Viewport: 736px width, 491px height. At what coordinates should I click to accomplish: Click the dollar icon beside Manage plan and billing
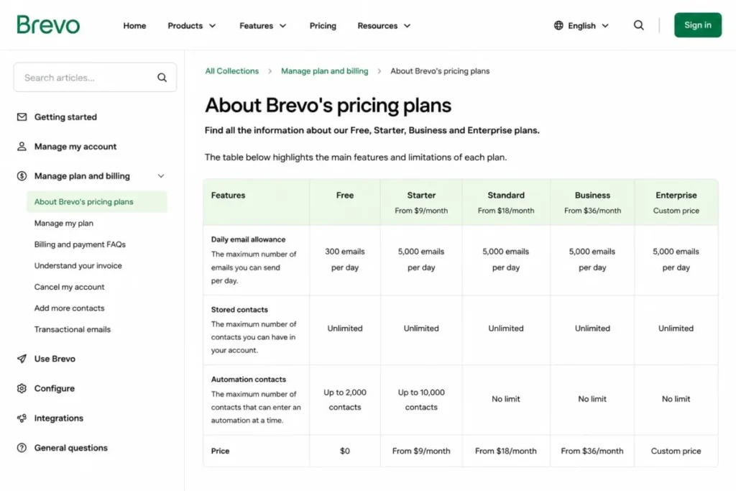22,176
